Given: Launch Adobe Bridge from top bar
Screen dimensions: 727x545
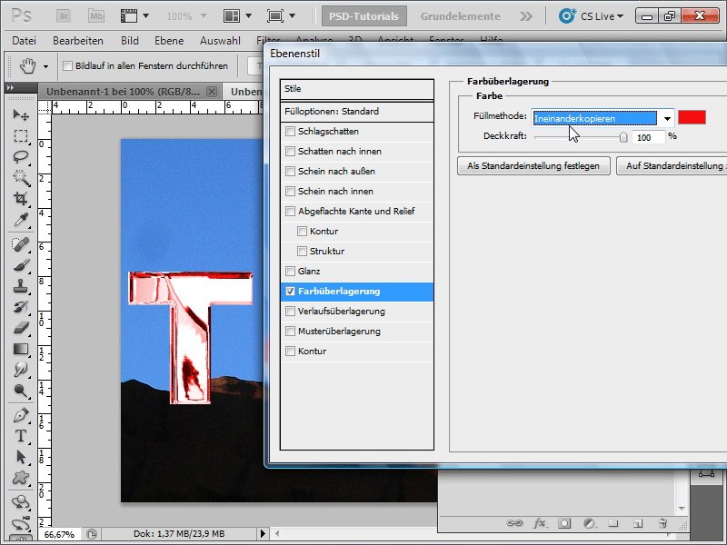Looking at the screenshot, I should click(64, 16).
